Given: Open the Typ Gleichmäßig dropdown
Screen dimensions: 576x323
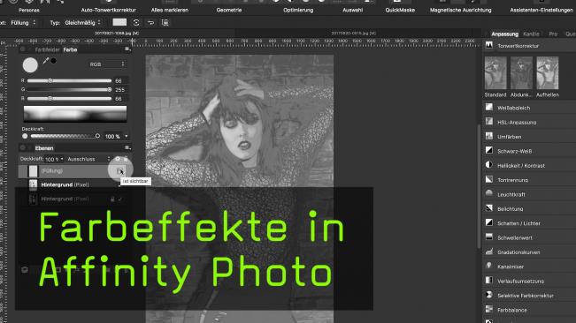Looking at the screenshot, I should click(x=82, y=23).
